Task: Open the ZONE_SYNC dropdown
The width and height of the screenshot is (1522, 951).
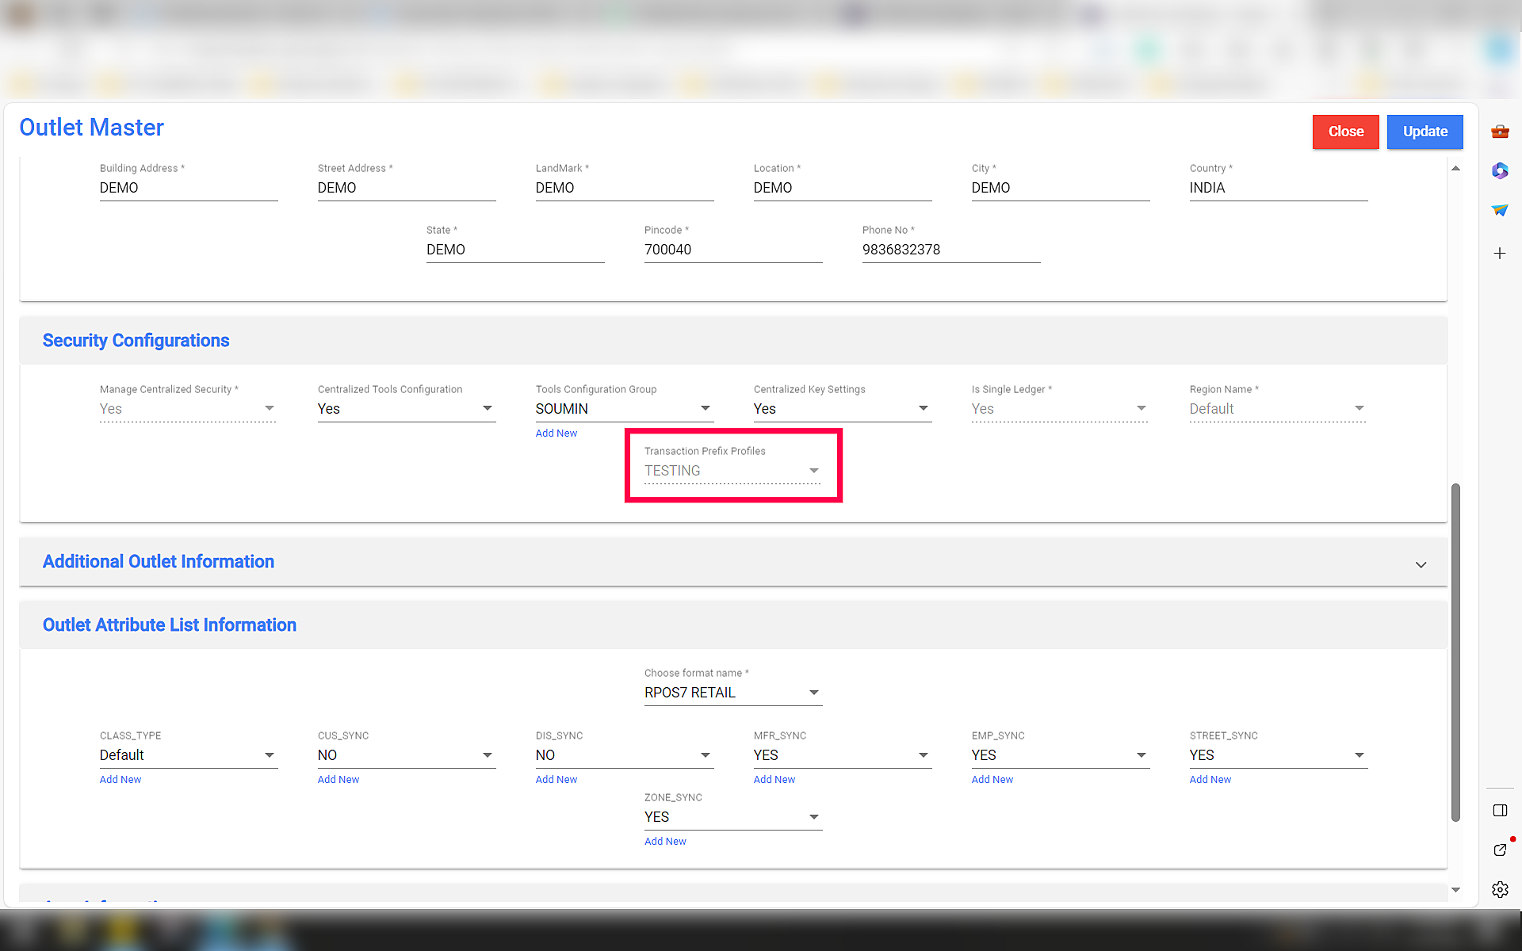Action: click(x=813, y=817)
